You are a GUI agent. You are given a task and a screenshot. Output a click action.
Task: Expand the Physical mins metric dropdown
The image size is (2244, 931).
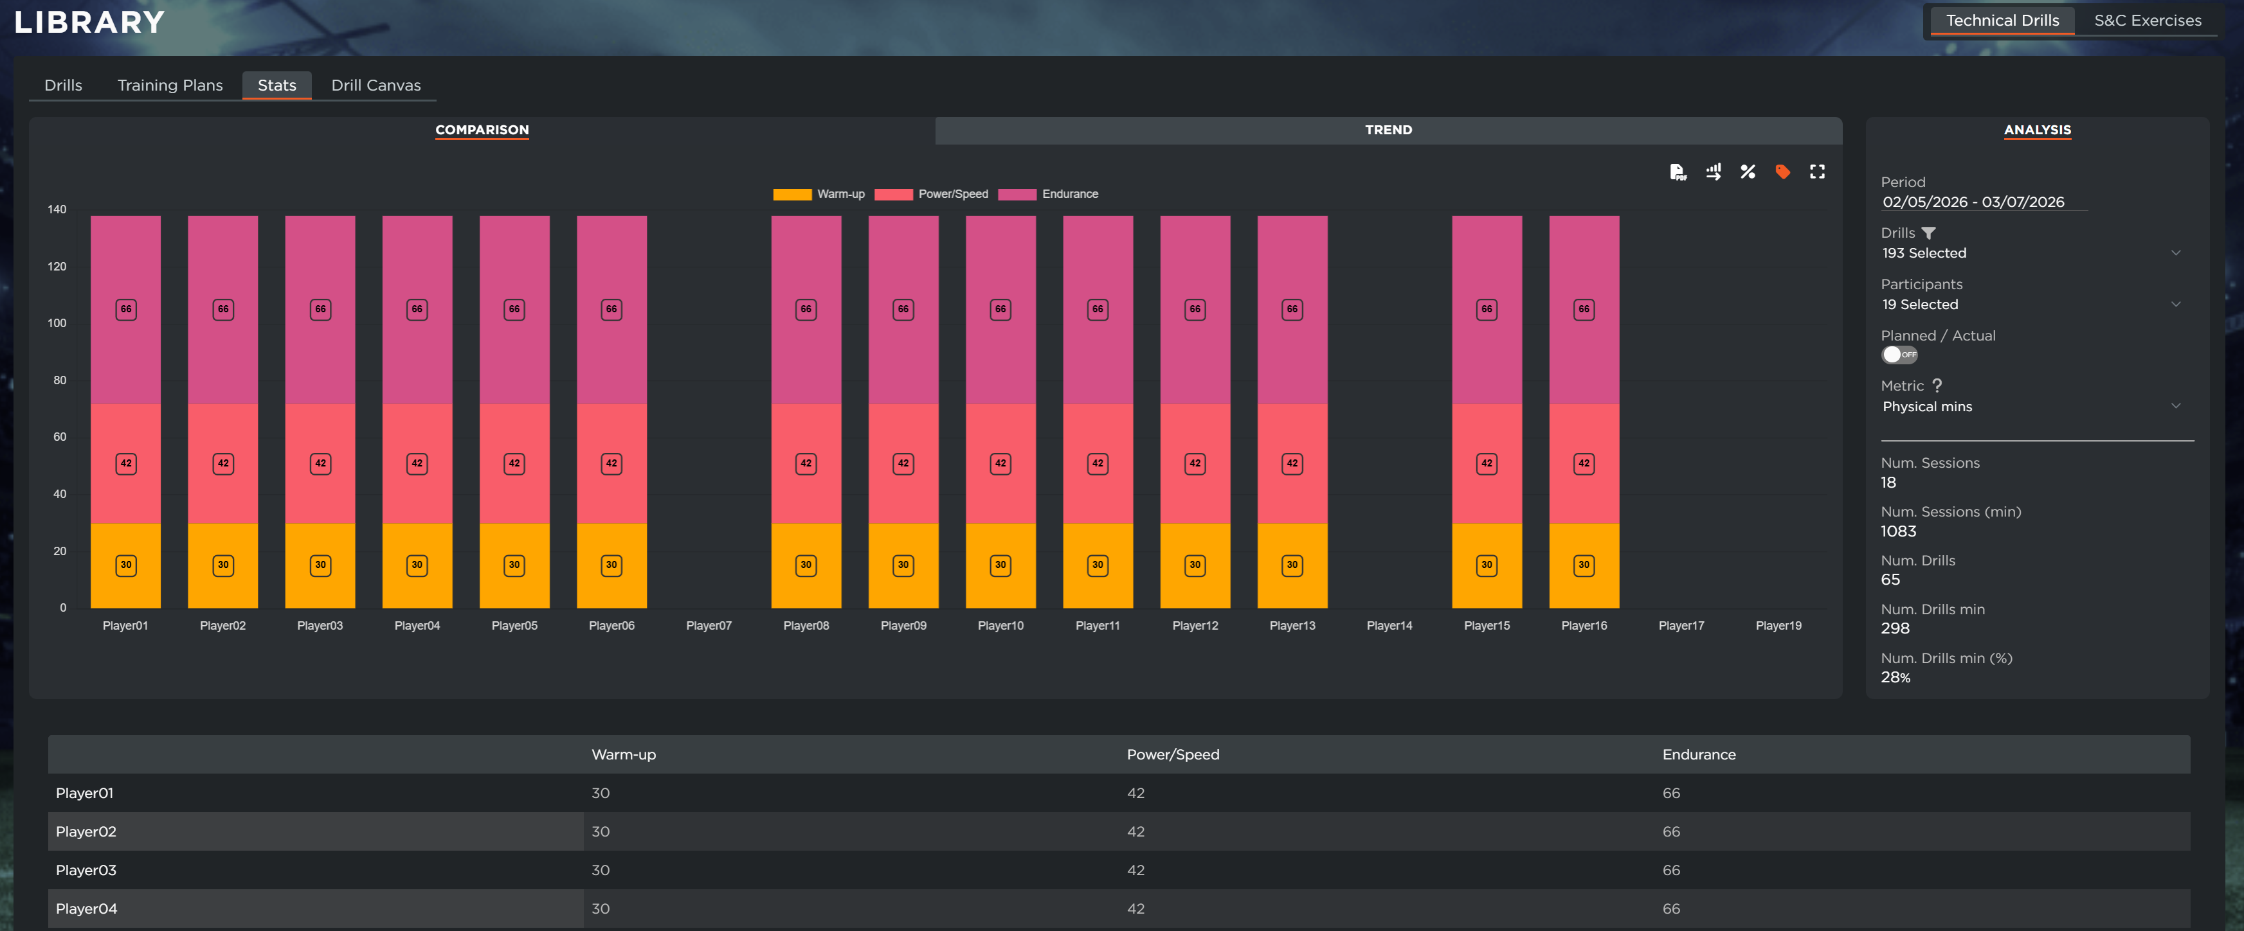(x=2030, y=406)
